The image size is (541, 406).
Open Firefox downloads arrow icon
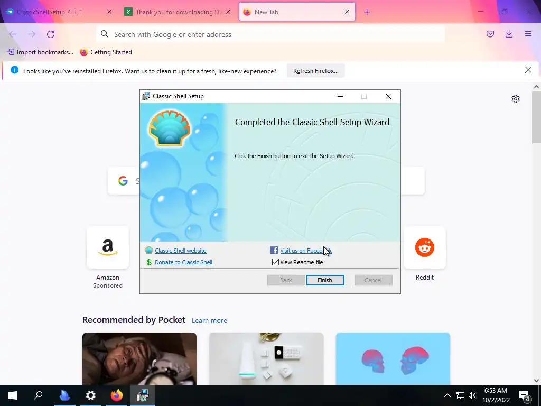509,34
